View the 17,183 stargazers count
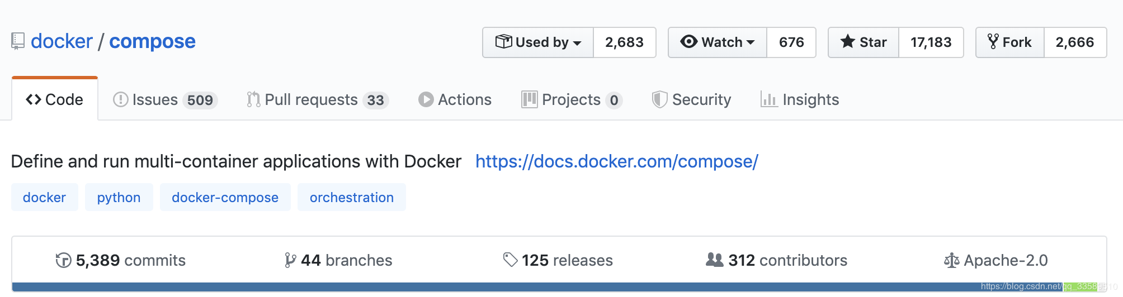The width and height of the screenshot is (1123, 297). pyautogui.click(x=931, y=42)
